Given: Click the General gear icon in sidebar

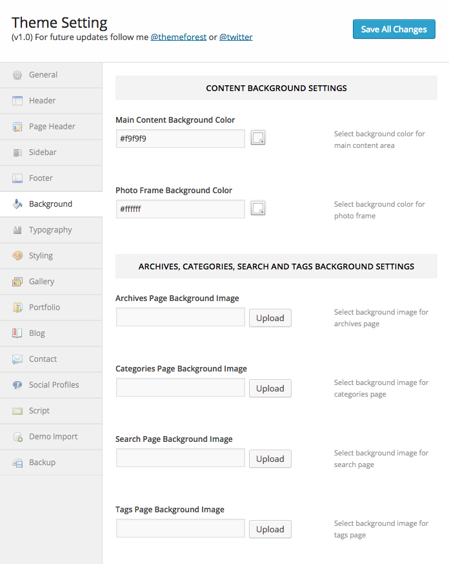Looking at the screenshot, I should 17,75.
